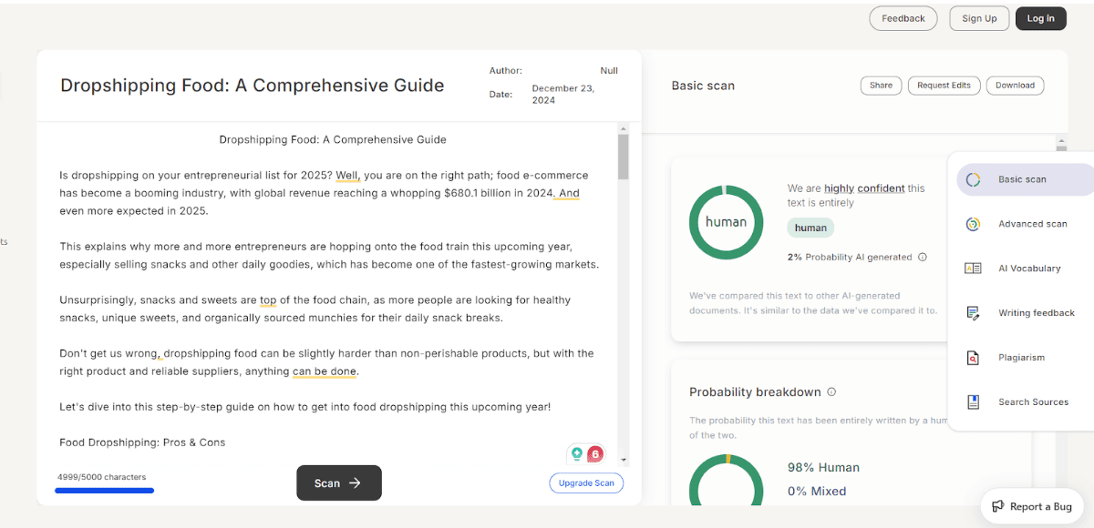Click the underlined phrase "can be done"
1094x528 pixels.
[325, 371]
